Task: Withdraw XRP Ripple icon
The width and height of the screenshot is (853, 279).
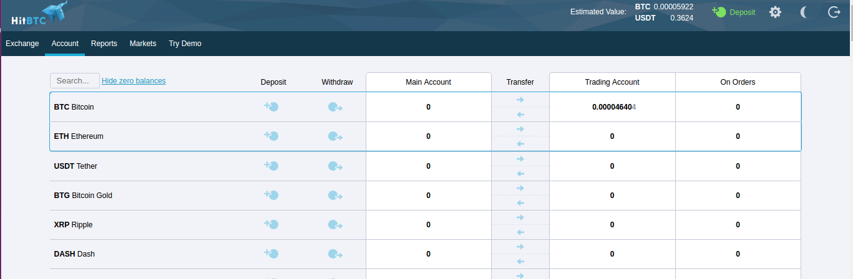Action: [335, 225]
